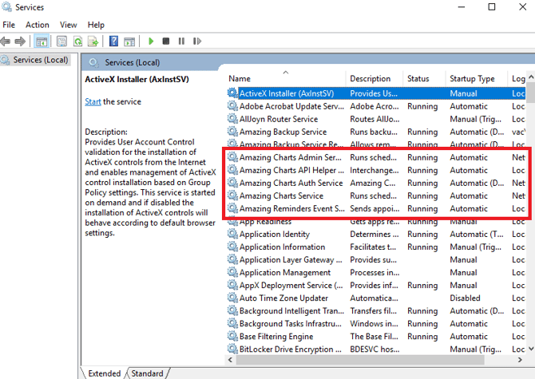Click the horizontal scrollbar right arrow

click(520, 360)
